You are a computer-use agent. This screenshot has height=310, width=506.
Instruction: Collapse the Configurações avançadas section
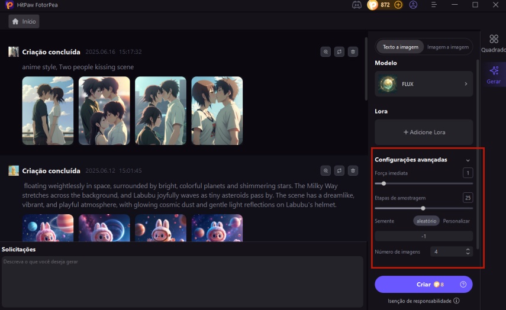click(468, 160)
